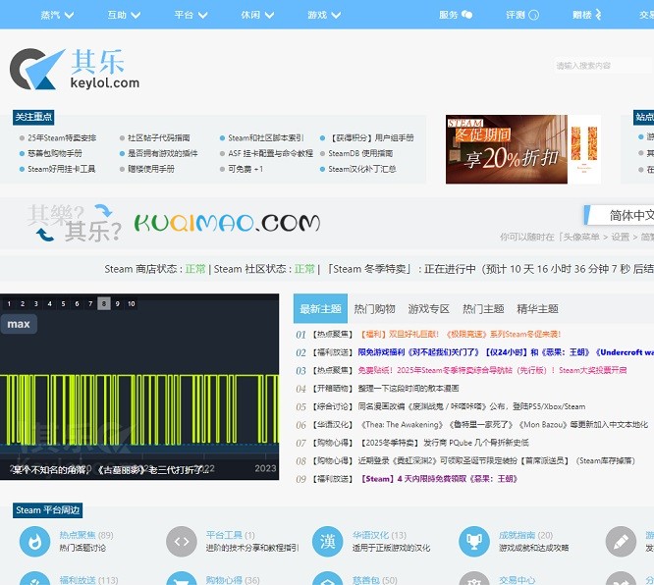Image resolution: width=654 pixels, height=585 pixels.
Task: Open the 平台 dropdown menu
Action: click(191, 15)
